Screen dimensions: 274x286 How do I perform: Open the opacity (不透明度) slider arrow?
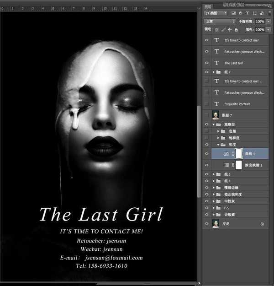[268, 22]
